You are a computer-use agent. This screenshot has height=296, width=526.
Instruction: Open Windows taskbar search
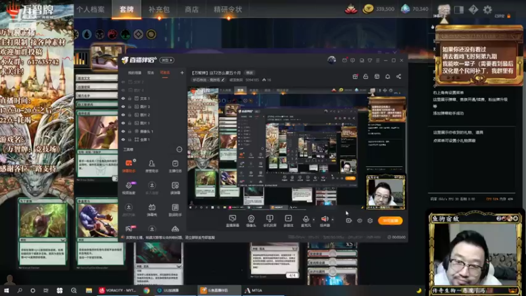(20, 290)
